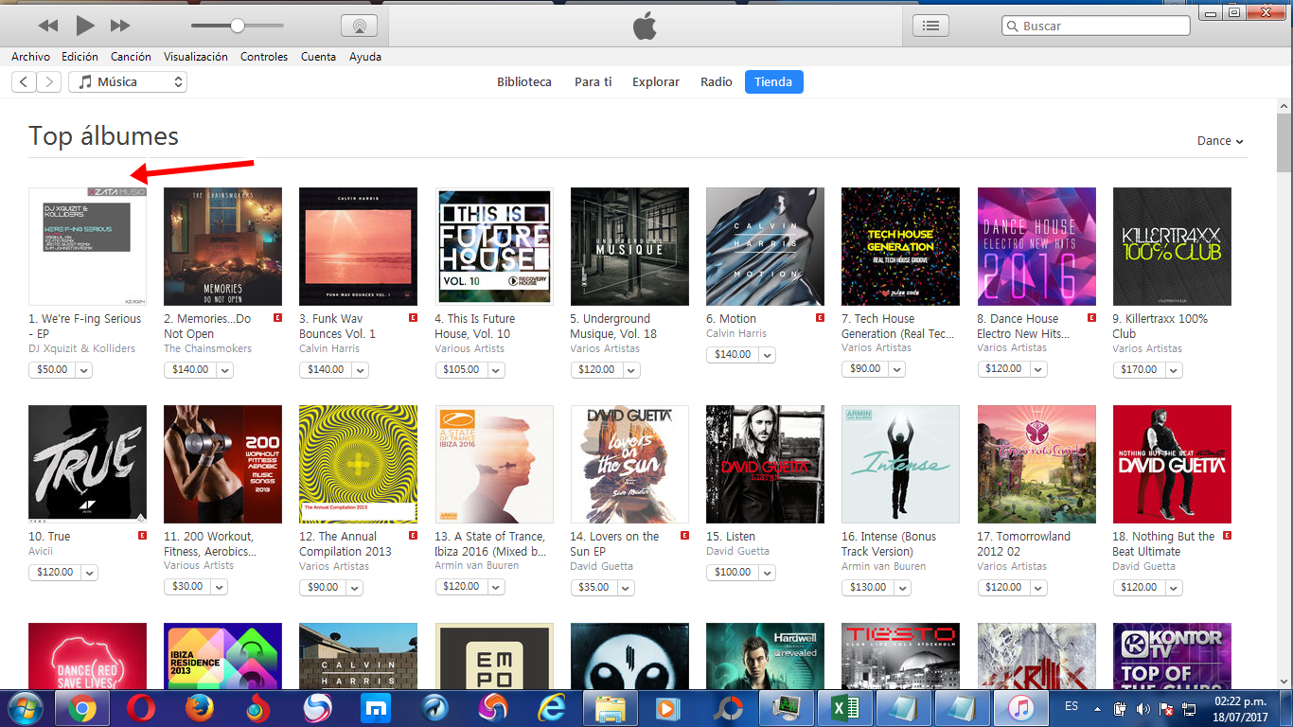Open the Edición menu
The width and height of the screenshot is (1293, 727).
coord(80,57)
